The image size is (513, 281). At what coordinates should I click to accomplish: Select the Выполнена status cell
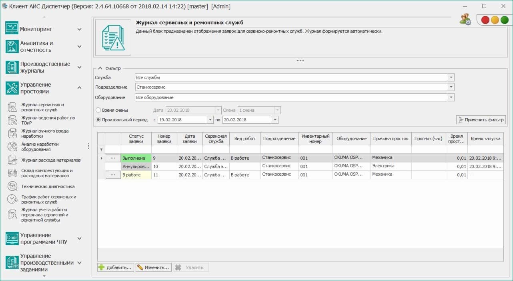pos(136,158)
